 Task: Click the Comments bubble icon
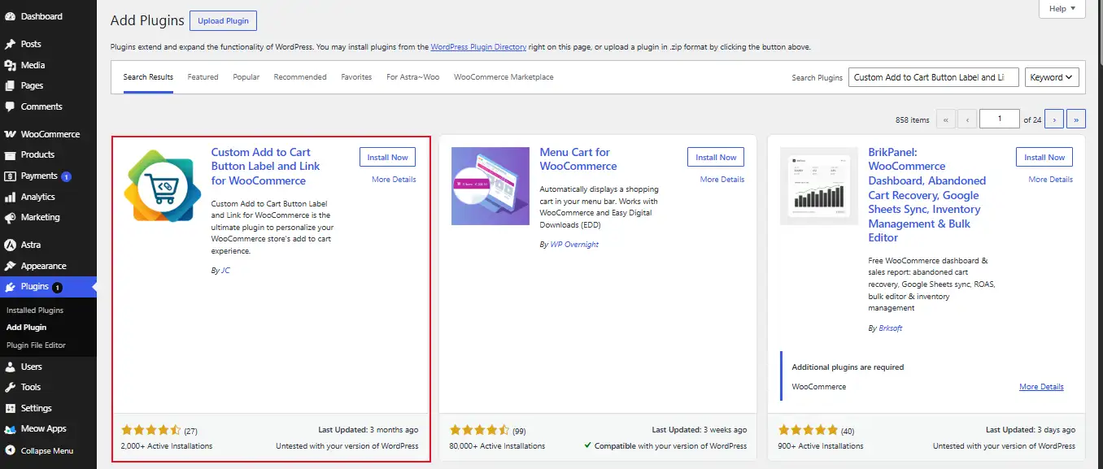pos(11,106)
